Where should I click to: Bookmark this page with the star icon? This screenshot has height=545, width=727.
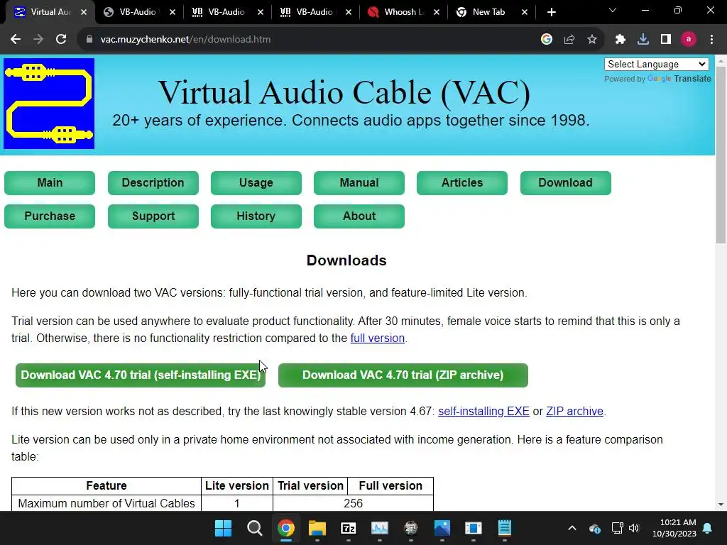point(592,40)
